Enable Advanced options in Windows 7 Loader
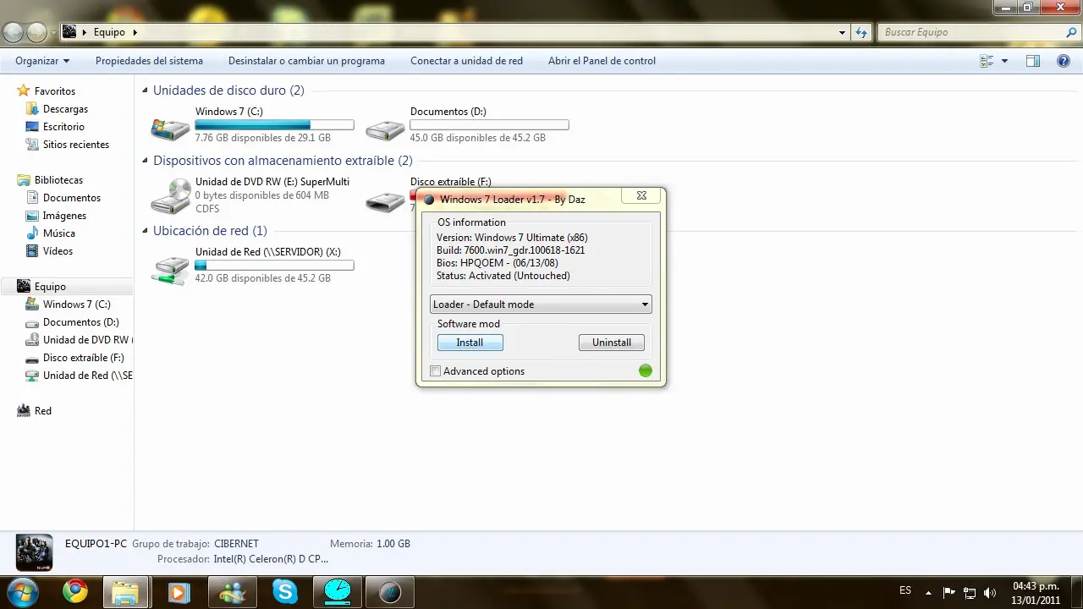Image resolution: width=1083 pixels, height=609 pixels. point(435,370)
